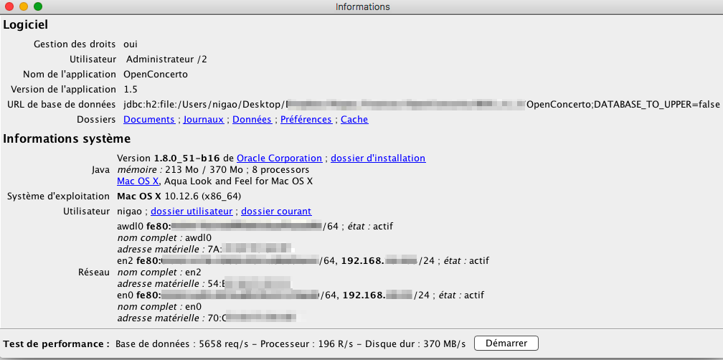Click the Informations window title
This screenshot has width=723, height=360.
click(362, 7)
